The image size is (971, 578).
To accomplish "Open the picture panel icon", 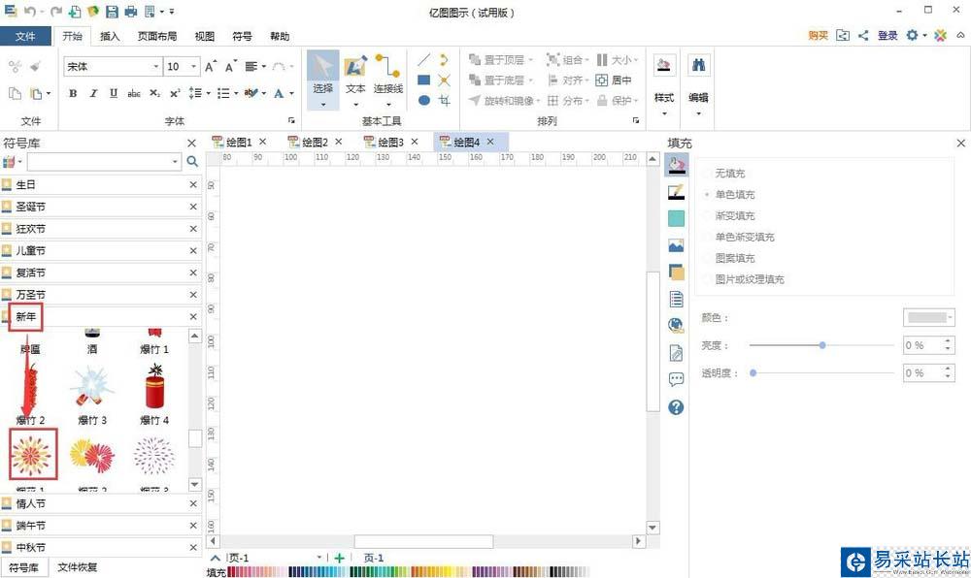I will [x=676, y=245].
